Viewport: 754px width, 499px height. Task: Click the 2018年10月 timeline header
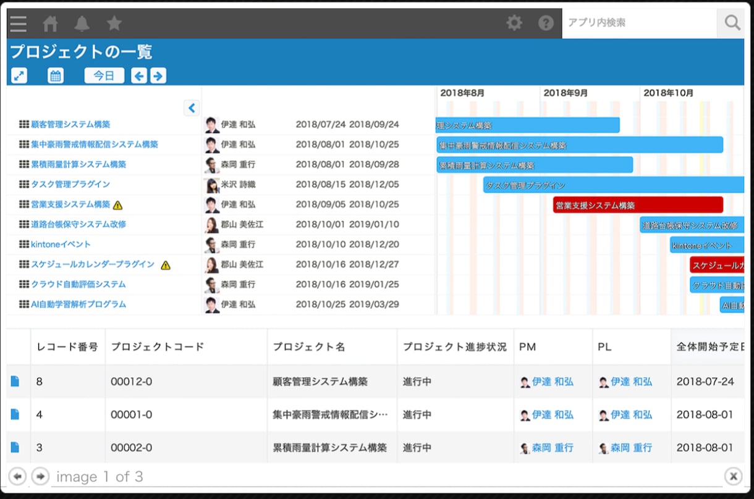[x=669, y=93]
